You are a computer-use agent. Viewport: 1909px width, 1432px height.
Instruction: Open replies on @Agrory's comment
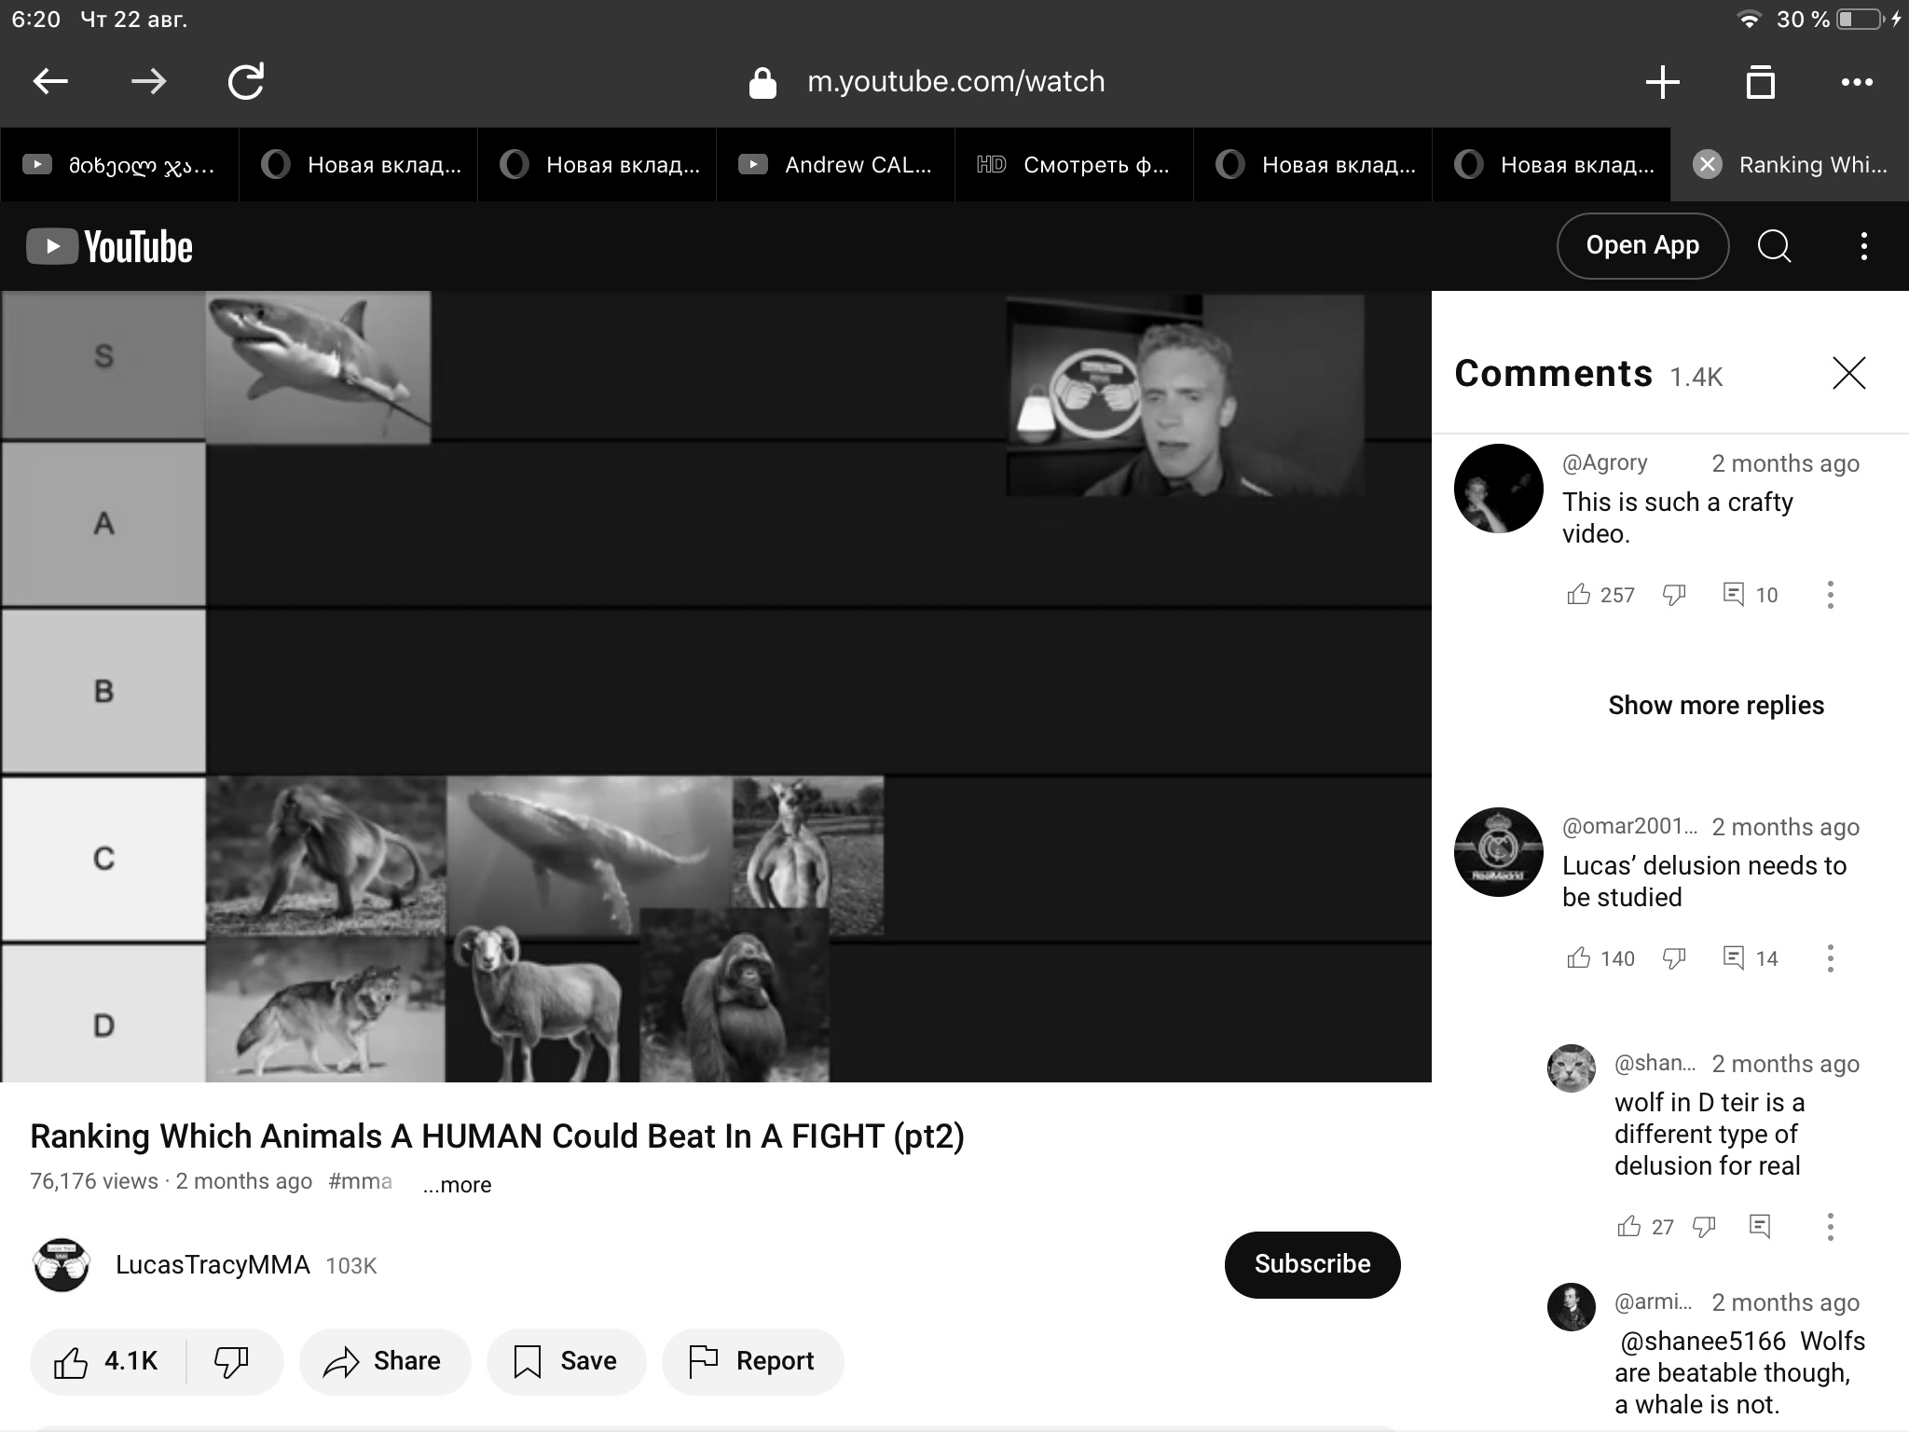pos(1750,595)
